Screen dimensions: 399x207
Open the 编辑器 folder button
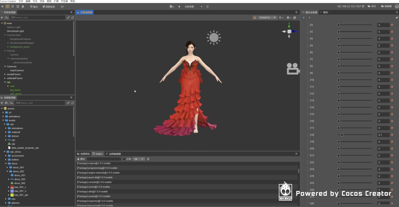(x=386, y=6)
